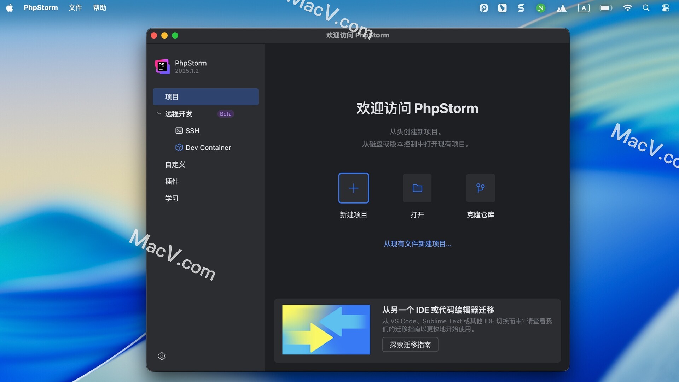Image resolution: width=679 pixels, height=382 pixels.
Task: Click the Clone Repository branch icon
Action: (480, 188)
